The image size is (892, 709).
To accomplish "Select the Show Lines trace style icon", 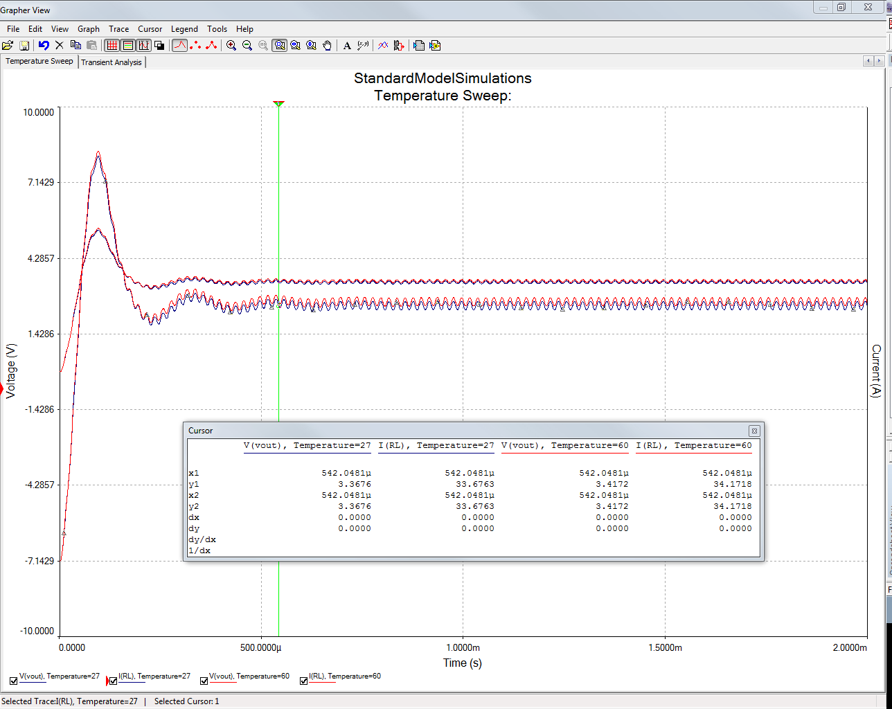I will tap(179, 46).
